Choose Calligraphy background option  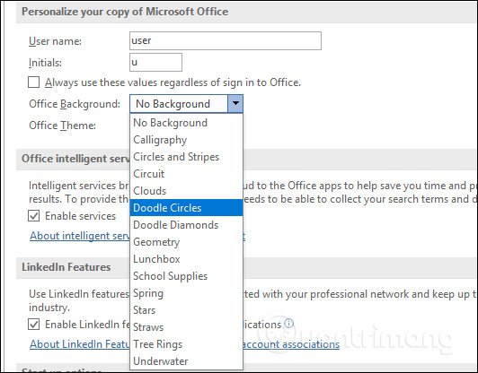pos(186,140)
